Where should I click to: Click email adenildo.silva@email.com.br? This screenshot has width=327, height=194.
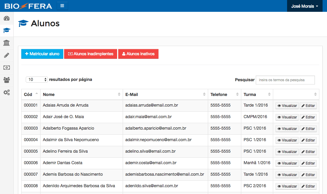152,186
